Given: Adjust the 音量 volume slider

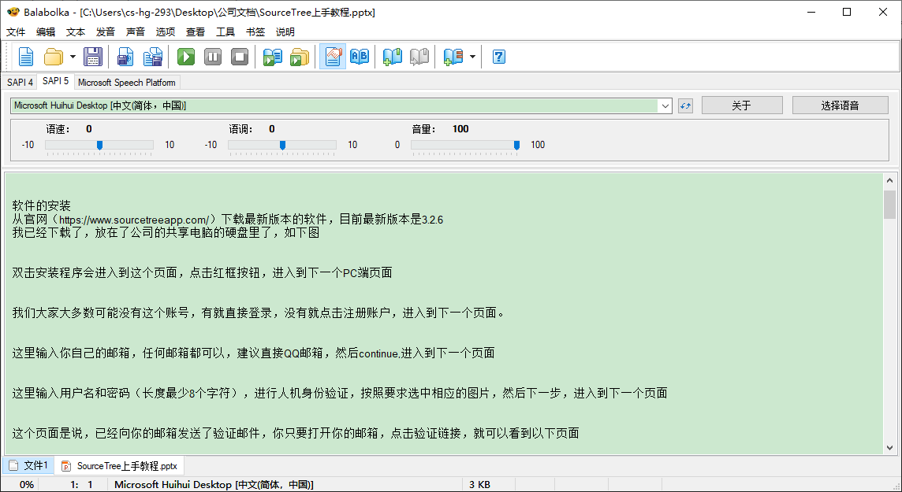Looking at the screenshot, I should [465, 146].
